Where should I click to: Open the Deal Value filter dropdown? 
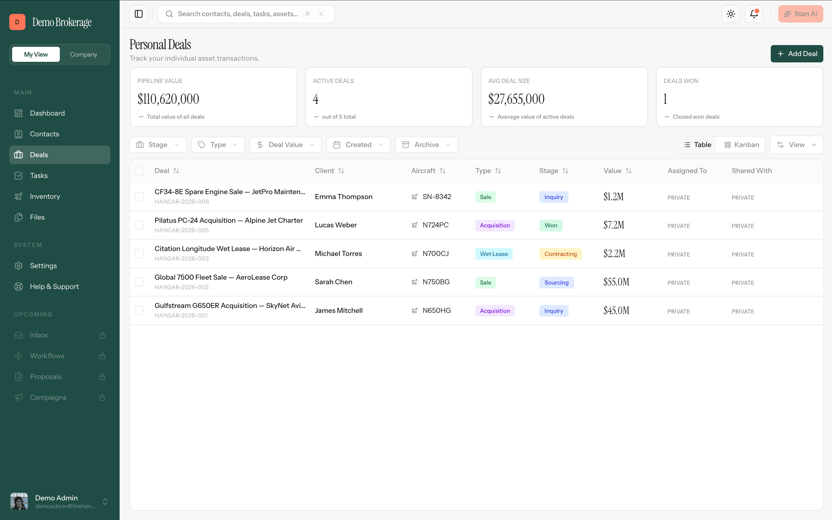coord(285,145)
